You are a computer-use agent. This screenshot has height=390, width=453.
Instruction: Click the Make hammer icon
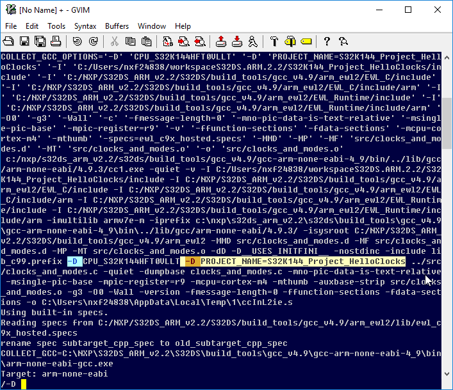pyautogui.click(x=274, y=42)
